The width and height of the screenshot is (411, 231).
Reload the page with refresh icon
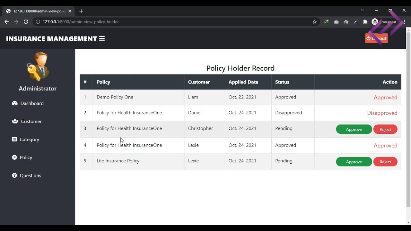coord(26,22)
